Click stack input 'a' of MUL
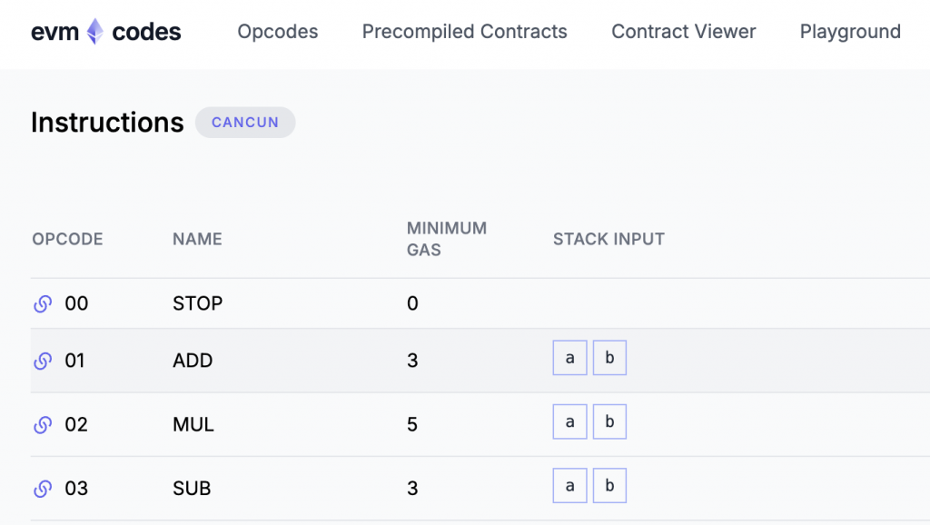Viewport: 930px width, 525px height. (x=569, y=421)
